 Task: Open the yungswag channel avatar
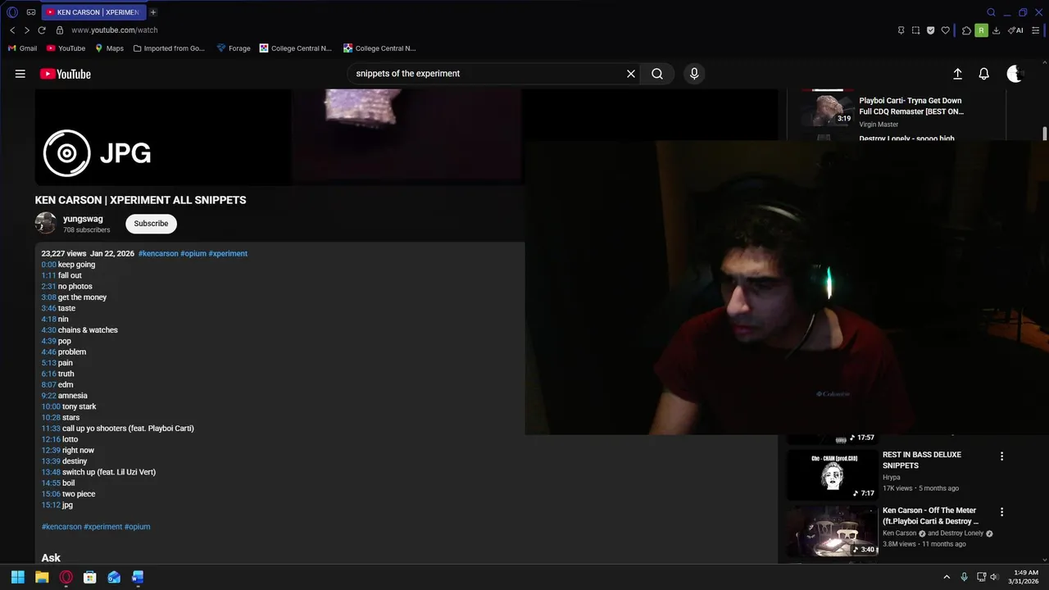(46, 223)
